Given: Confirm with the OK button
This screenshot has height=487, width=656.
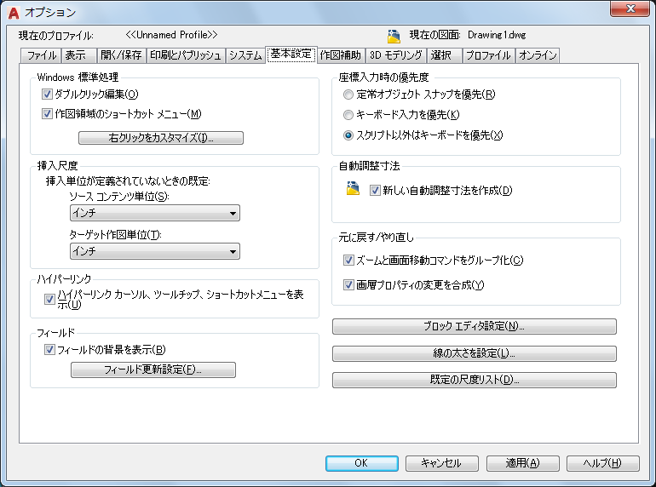Looking at the screenshot, I should [x=362, y=463].
